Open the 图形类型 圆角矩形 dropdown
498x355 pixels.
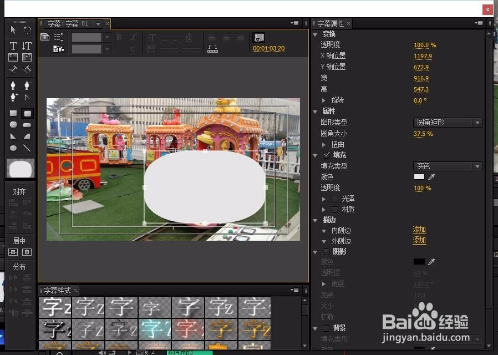448,123
